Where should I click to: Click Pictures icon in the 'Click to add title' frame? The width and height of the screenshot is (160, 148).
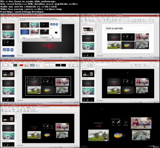point(90,20)
